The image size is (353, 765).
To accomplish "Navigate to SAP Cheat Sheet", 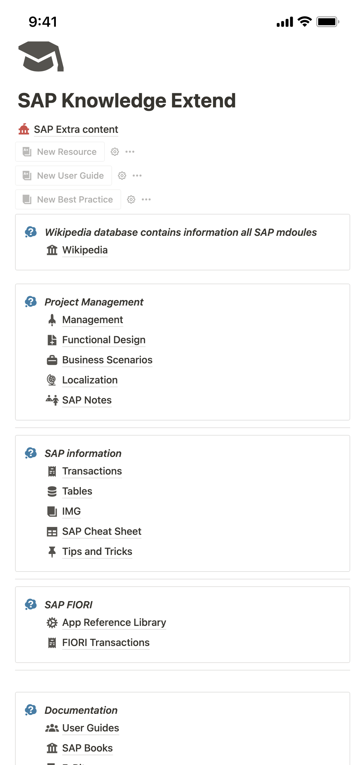I will coord(102,531).
